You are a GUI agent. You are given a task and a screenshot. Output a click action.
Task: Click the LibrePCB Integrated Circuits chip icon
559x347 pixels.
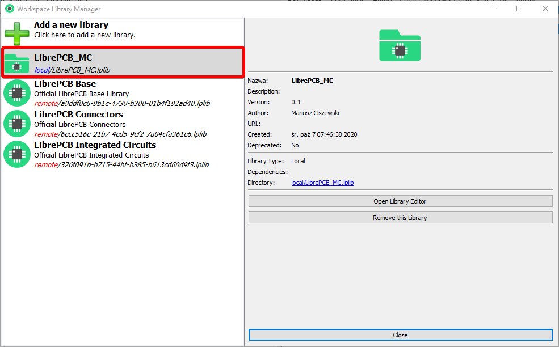(17, 154)
